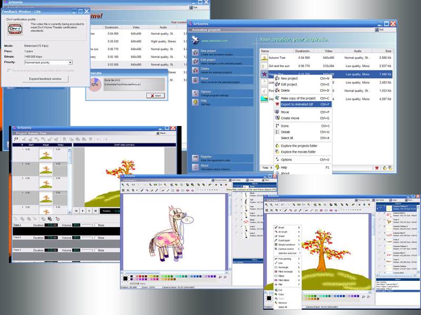Viewport: 421px width, 315px height.
Task: Open www.artoonix.com link
Action: pos(215,41)
